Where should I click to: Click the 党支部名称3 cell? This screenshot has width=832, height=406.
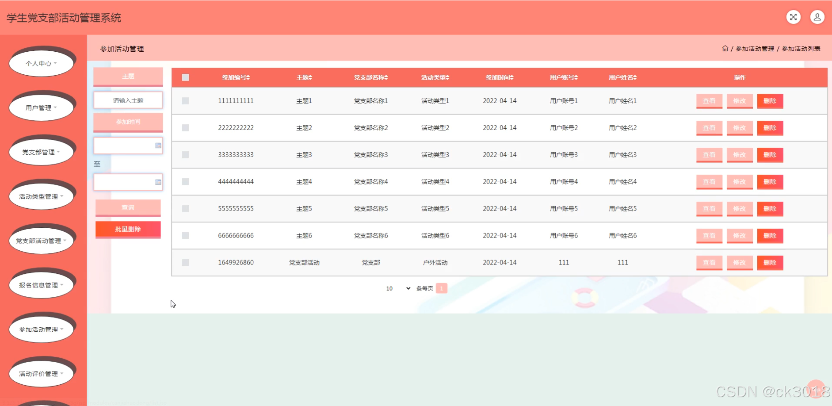coord(371,155)
